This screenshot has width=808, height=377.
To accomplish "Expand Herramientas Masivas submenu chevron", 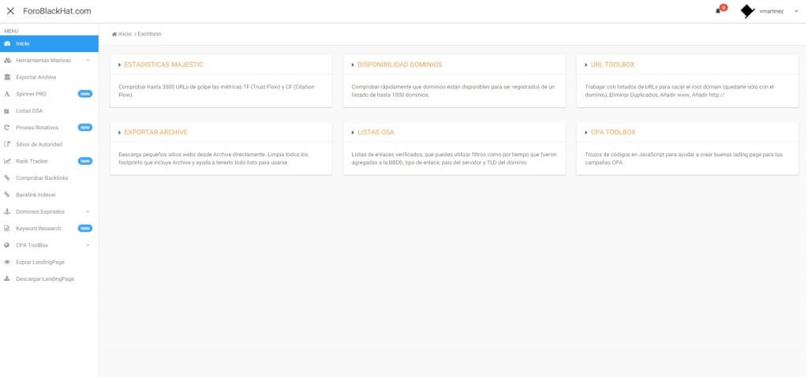I will [x=88, y=60].
